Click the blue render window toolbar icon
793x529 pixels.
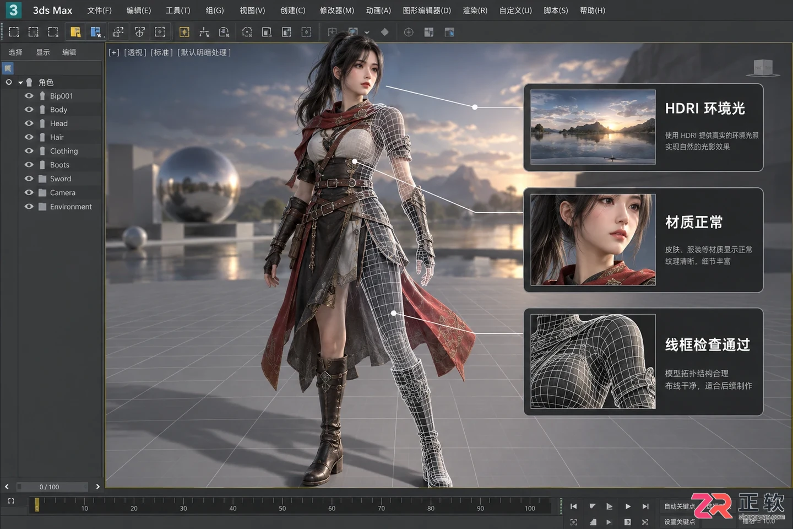pyautogui.click(x=449, y=32)
